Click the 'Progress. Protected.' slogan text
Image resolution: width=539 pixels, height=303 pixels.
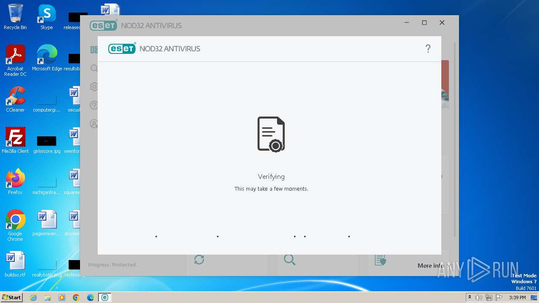[112, 265]
